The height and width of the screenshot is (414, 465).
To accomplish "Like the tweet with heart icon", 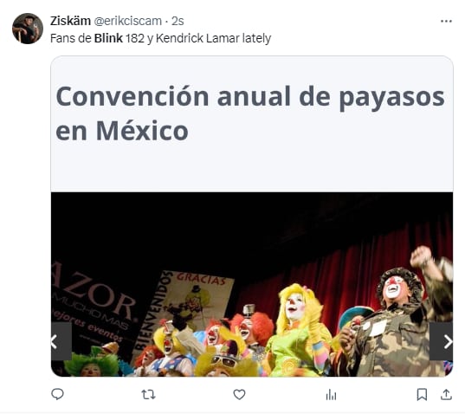I will pos(239,395).
